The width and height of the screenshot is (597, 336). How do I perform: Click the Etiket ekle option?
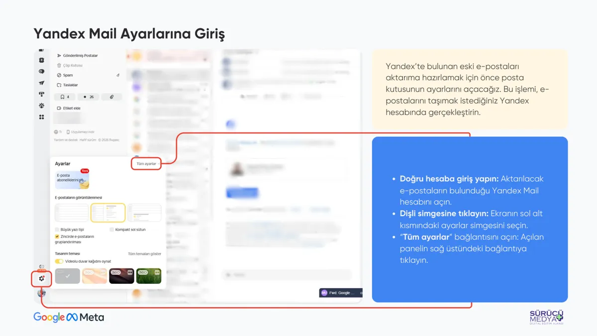[72, 108]
